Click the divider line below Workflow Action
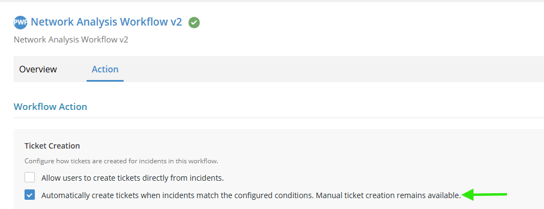The image size is (544, 209). pos(279,118)
